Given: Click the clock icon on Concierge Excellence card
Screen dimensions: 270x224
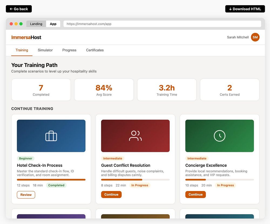Looking at the screenshot, I should (x=220, y=136).
